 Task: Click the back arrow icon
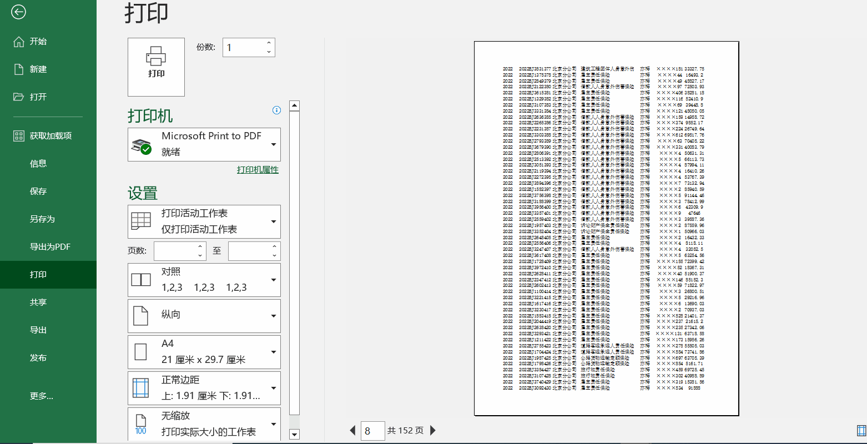click(18, 12)
